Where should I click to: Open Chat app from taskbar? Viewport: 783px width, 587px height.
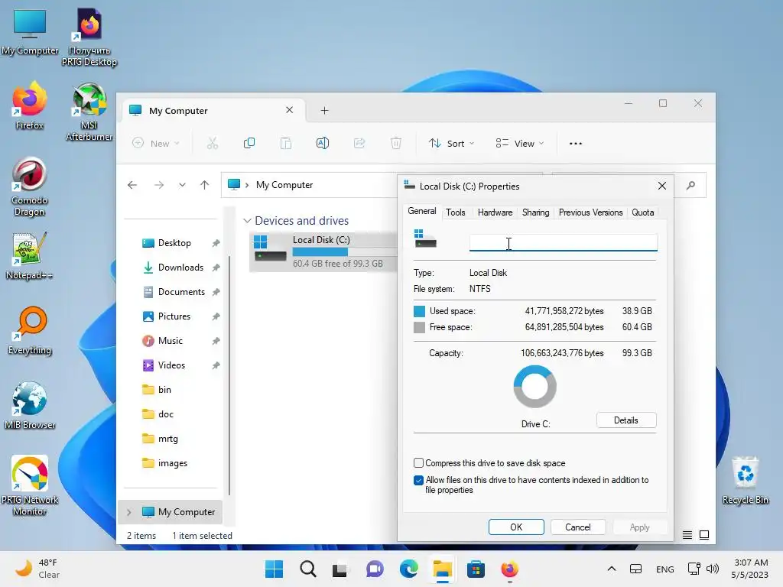[x=375, y=569]
